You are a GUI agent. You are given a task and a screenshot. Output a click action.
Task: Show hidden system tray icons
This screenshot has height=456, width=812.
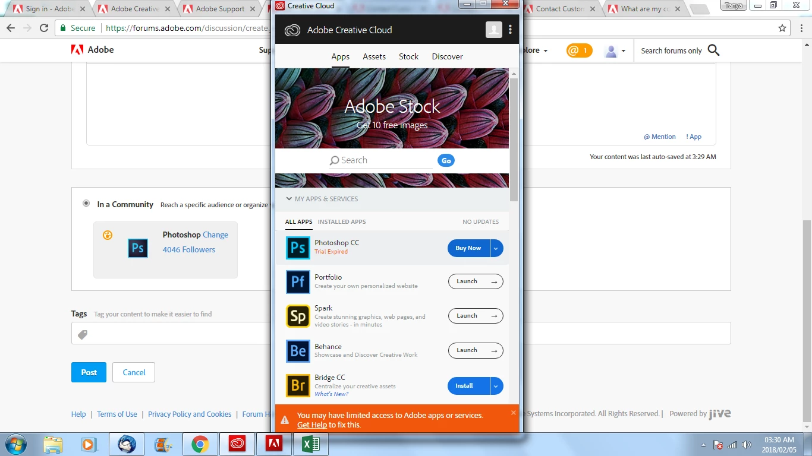coord(704,445)
